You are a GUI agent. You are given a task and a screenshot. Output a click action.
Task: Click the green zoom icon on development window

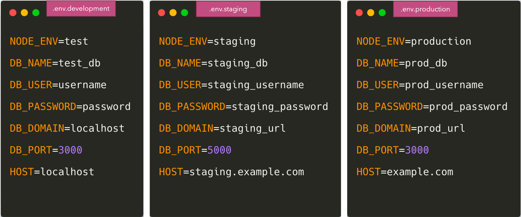click(x=36, y=12)
